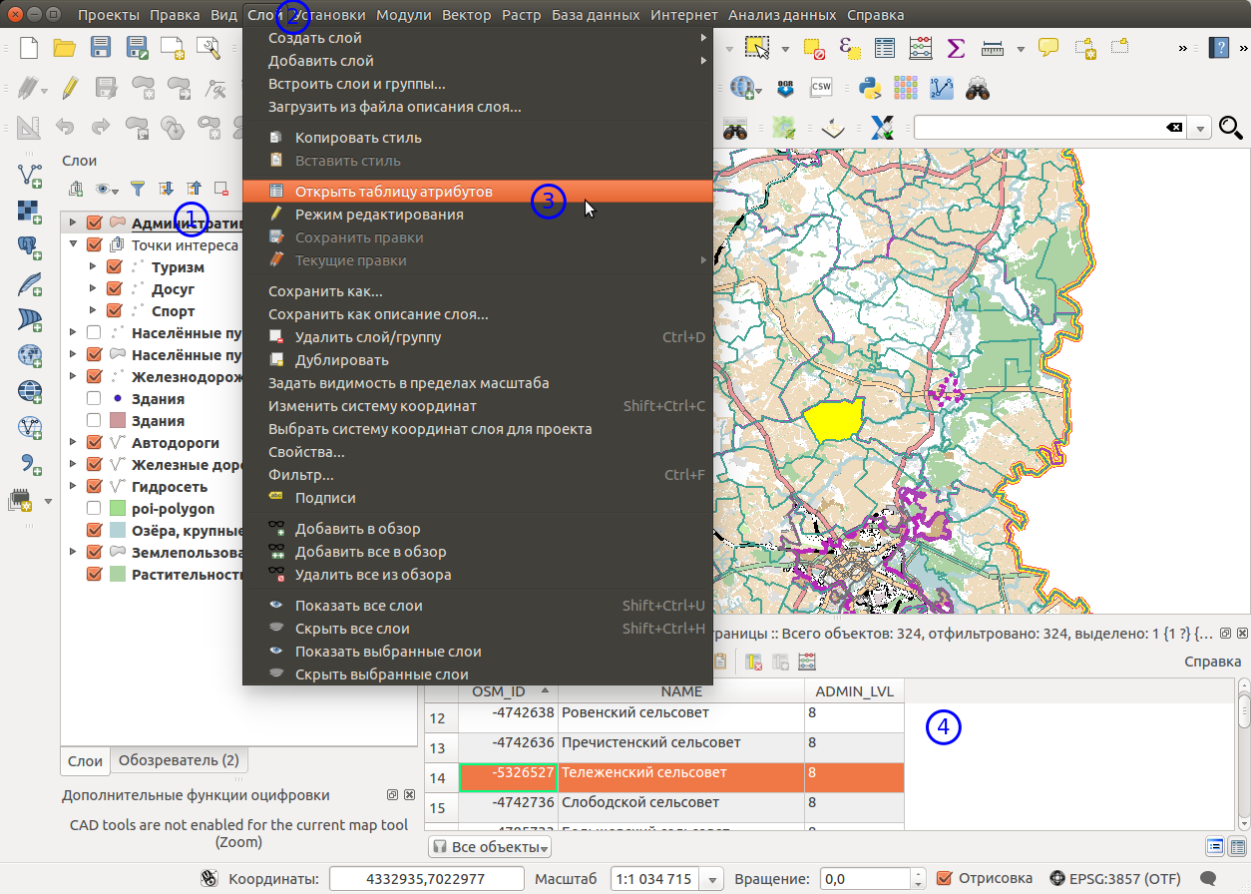Click the magnifier search icon
The width and height of the screenshot is (1251, 894).
coord(1231,128)
